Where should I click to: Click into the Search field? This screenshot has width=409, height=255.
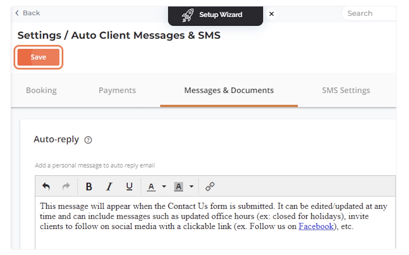tap(367, 14)
